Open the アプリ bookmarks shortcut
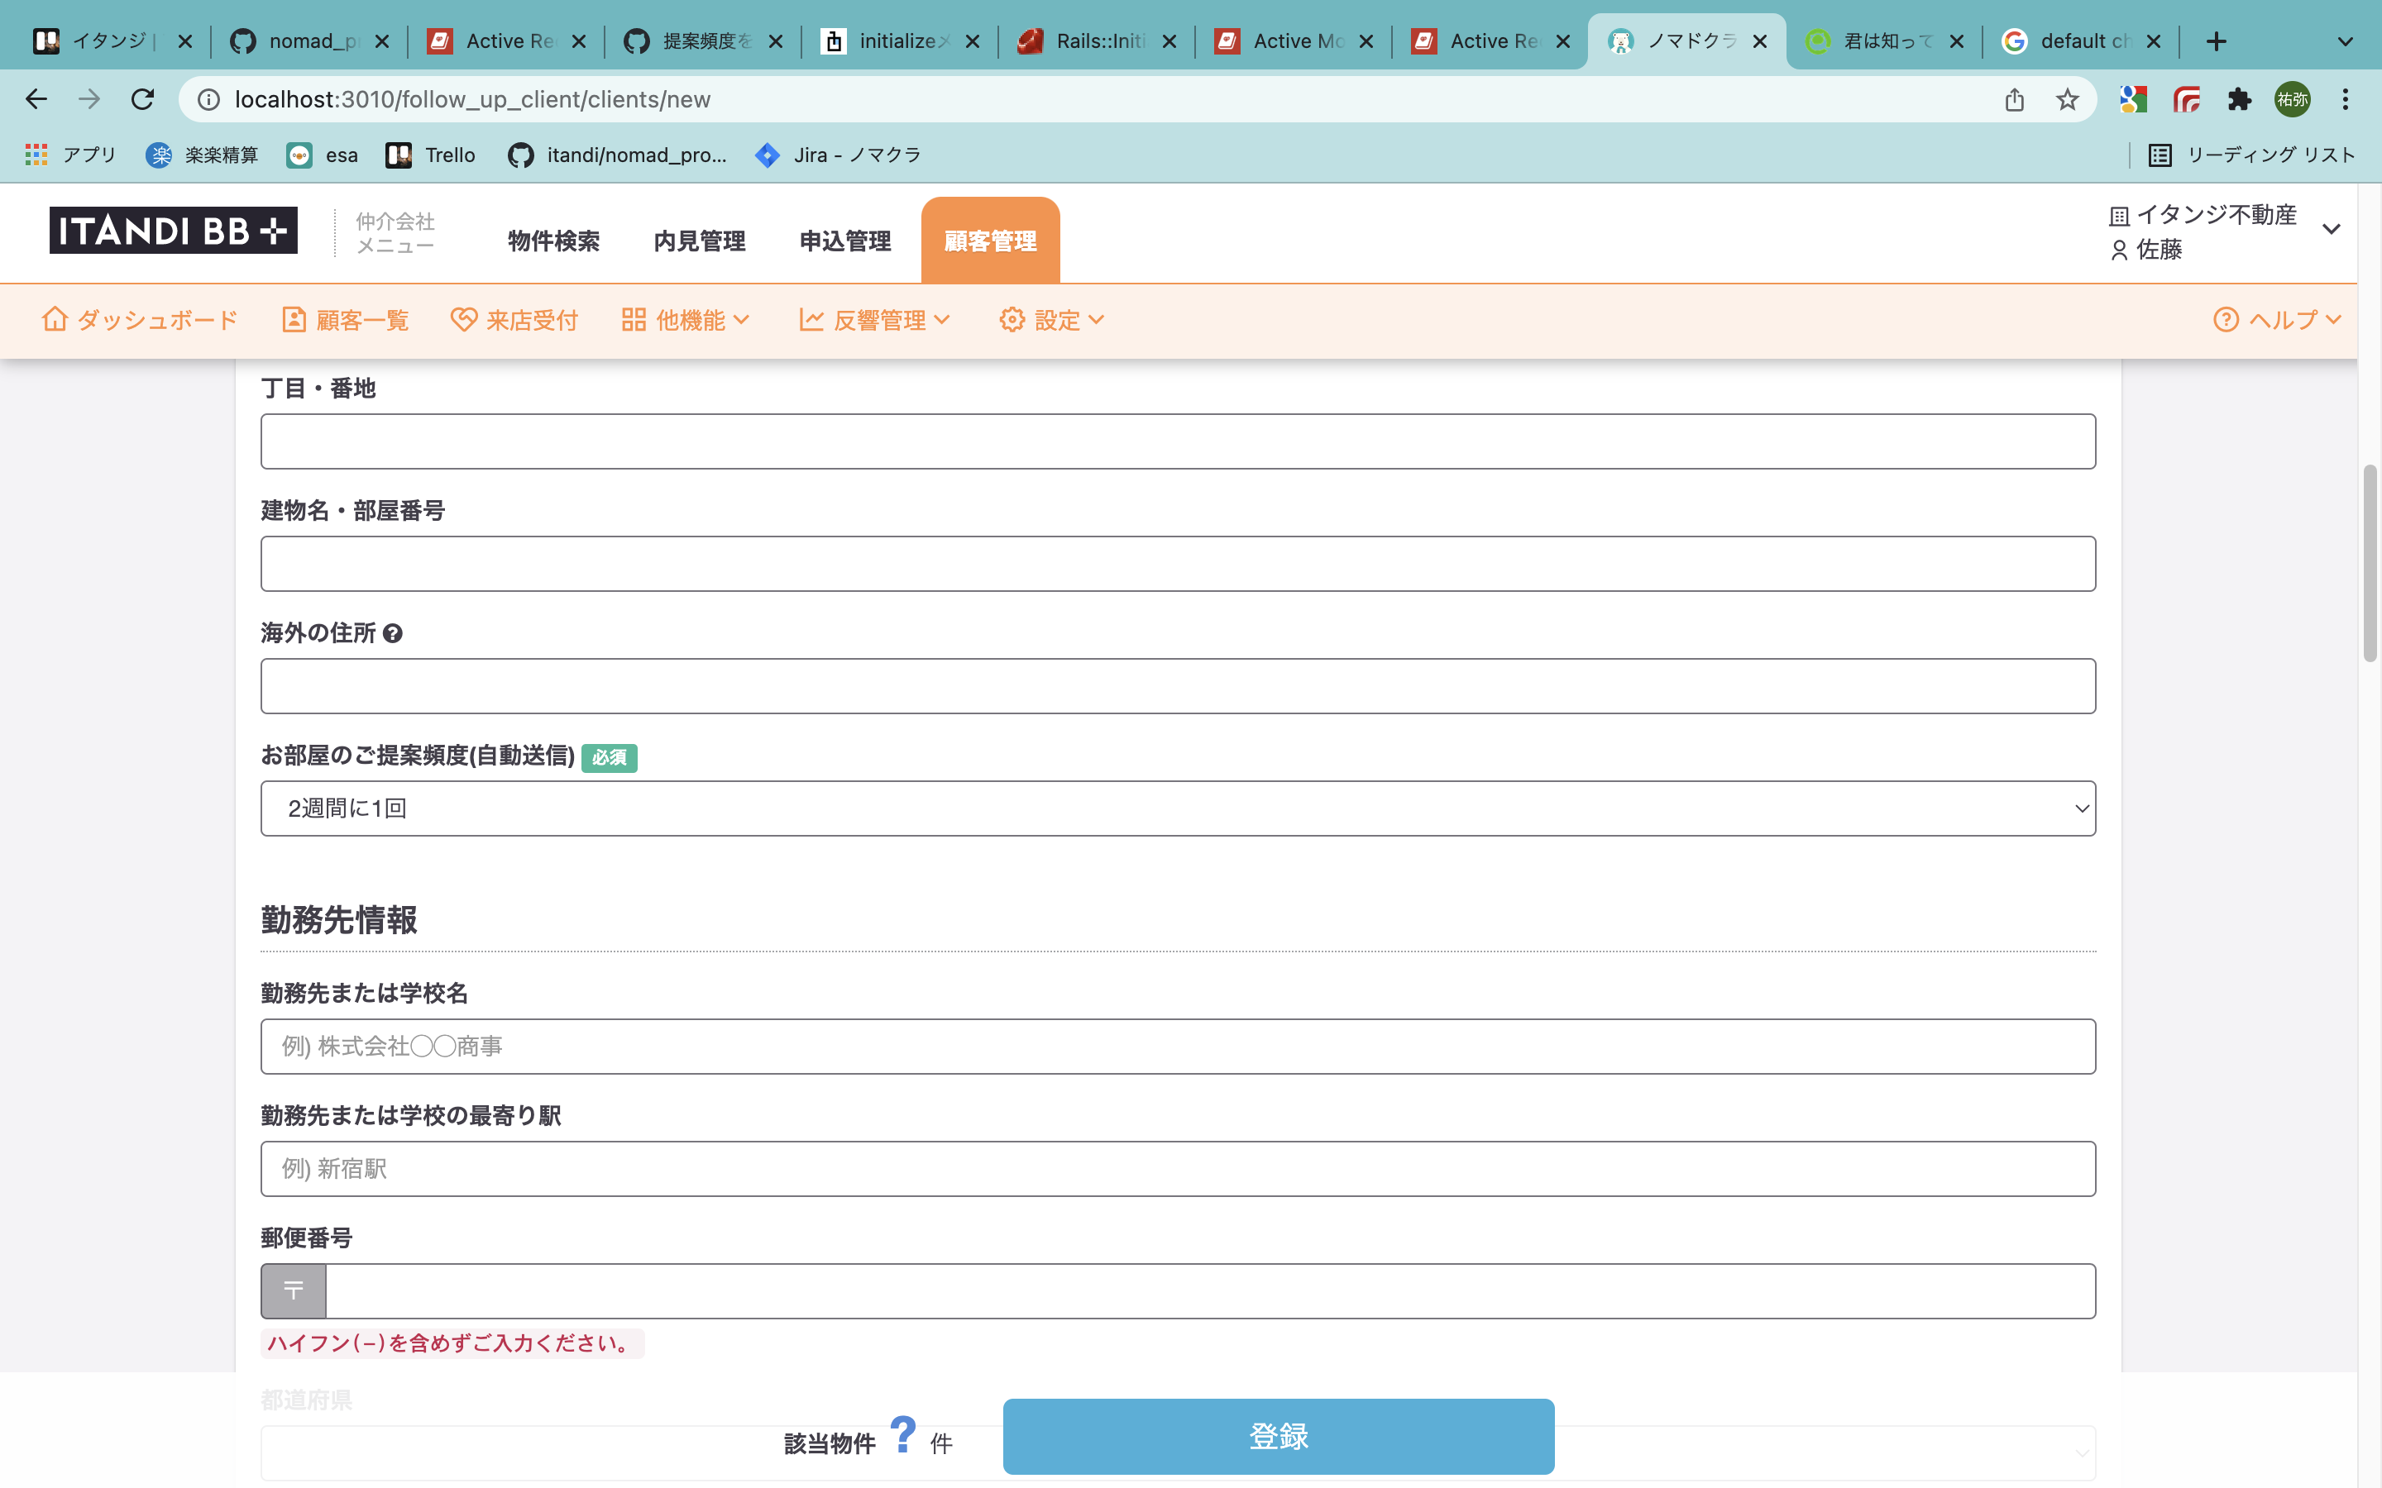The image size is (2382, 1488). (x=69, y=155)
